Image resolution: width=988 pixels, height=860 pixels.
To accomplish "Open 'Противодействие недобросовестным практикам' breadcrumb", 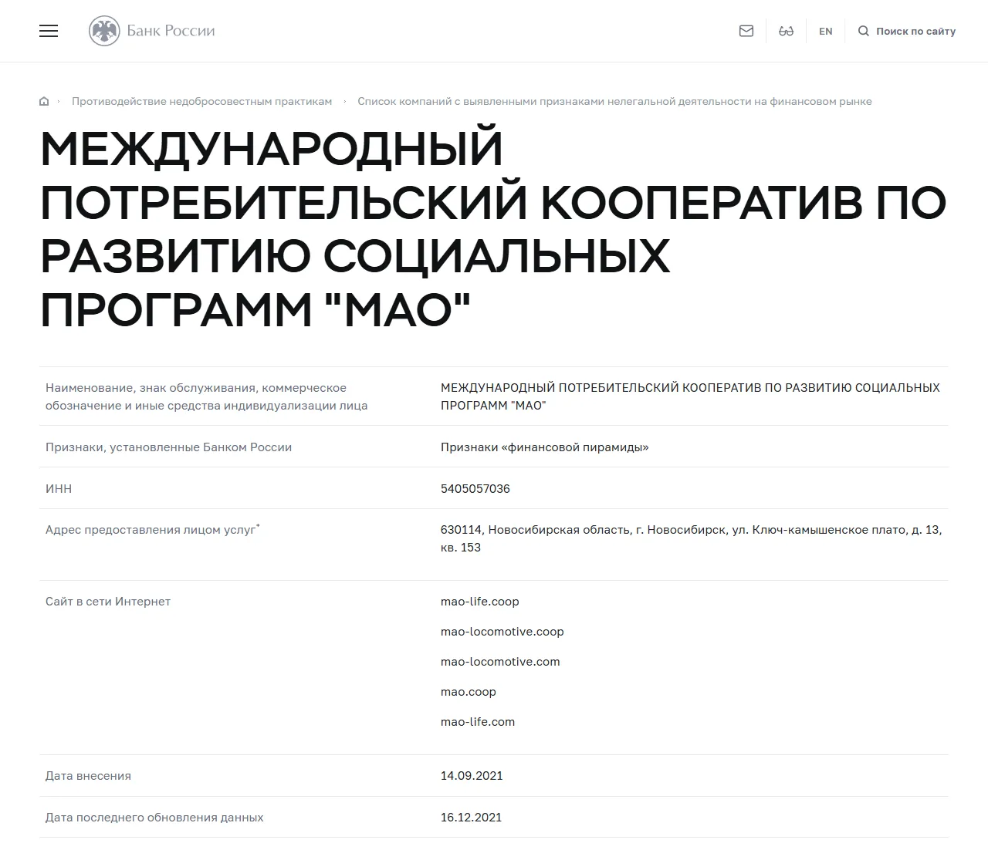I will [201, 101].
